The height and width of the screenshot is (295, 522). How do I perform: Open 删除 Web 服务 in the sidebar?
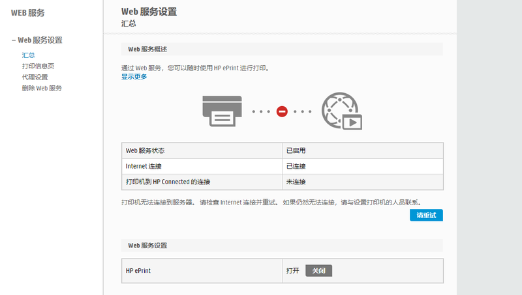(42, 88)
